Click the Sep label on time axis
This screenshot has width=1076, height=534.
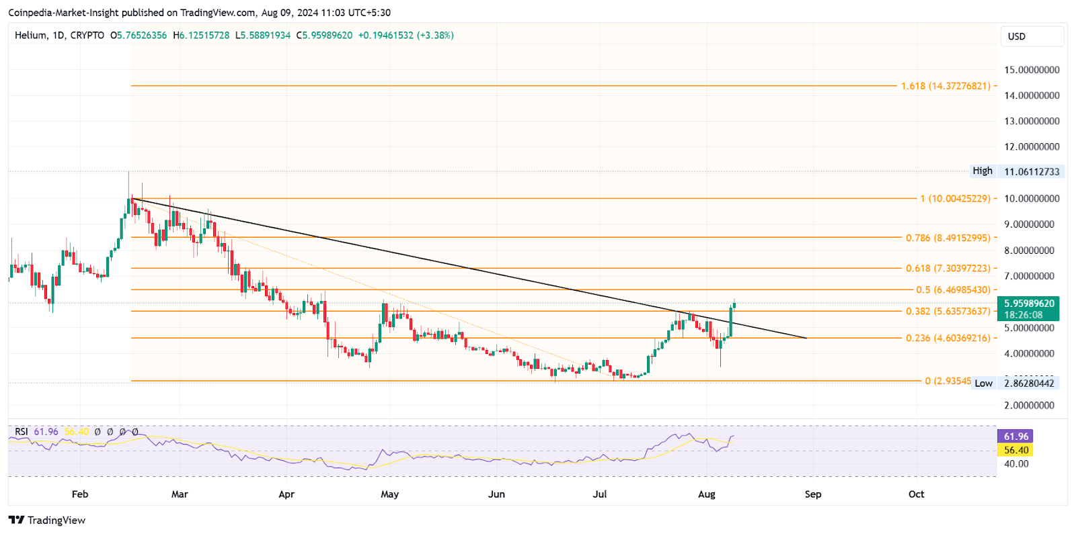pos(813,494)
